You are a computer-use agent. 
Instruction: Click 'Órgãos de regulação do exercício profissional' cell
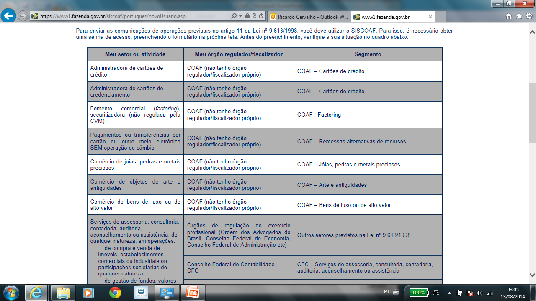pos(239,235)
